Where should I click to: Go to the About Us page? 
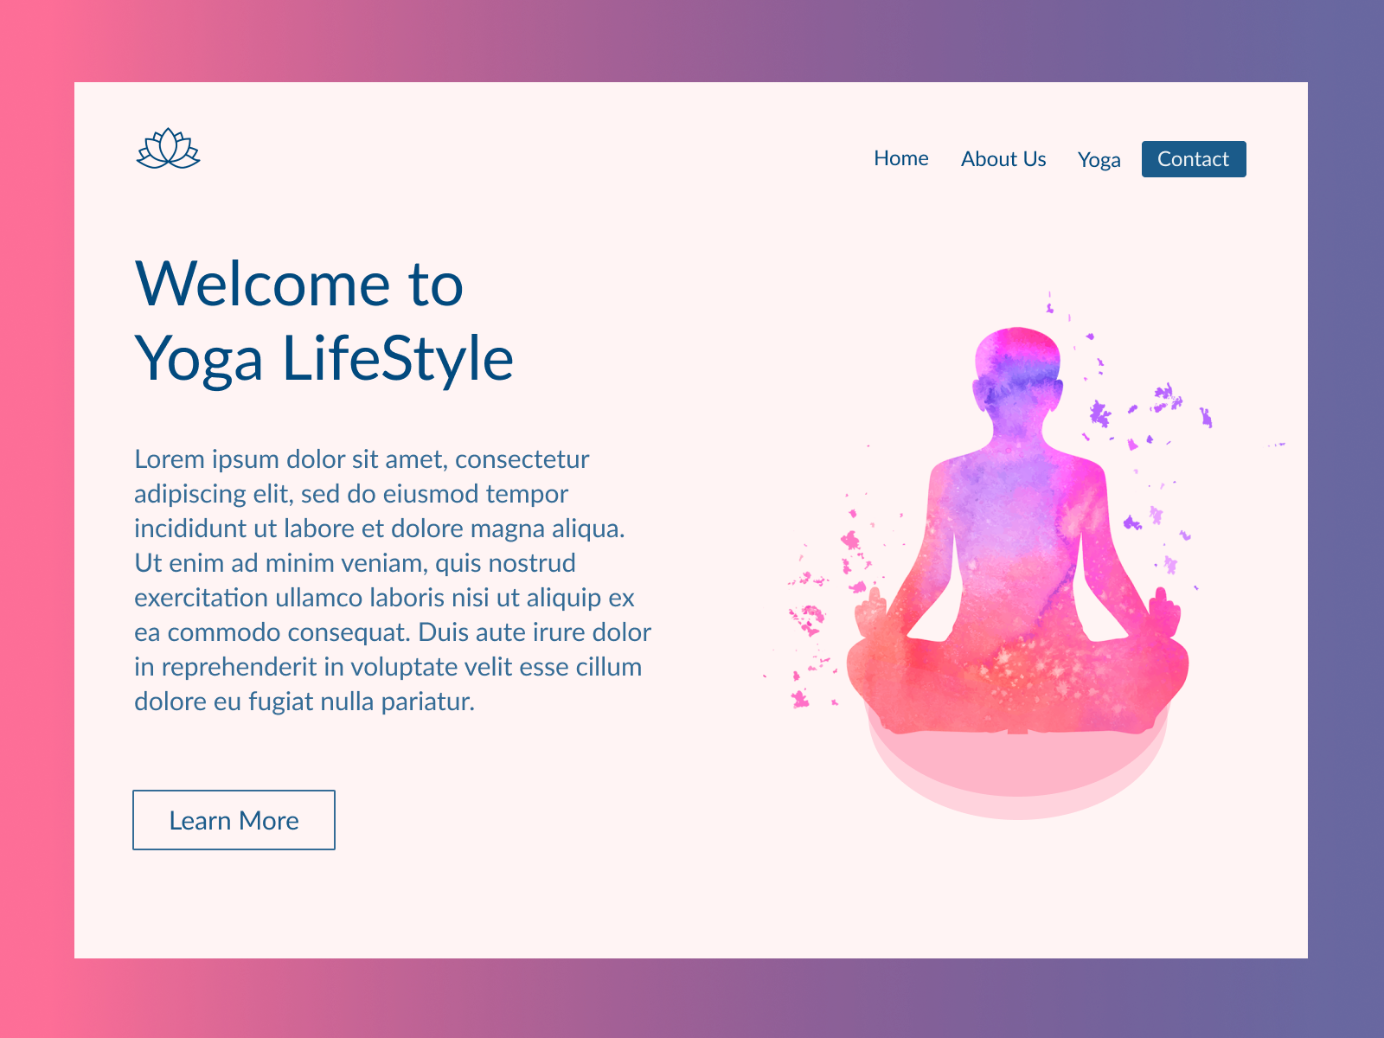click(1003, 159)
